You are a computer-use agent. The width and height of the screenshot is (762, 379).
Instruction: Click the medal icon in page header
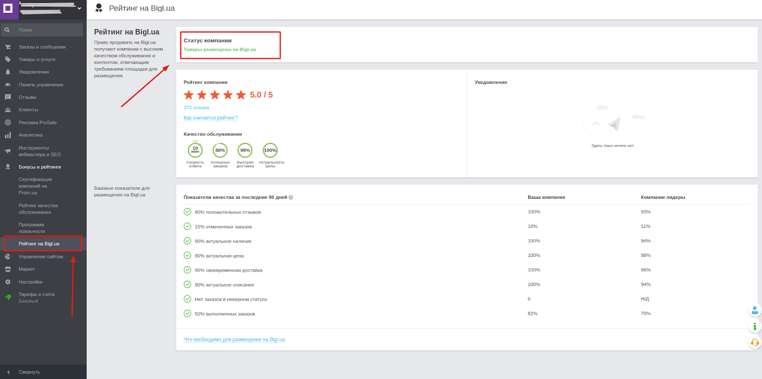click(x=99, y=8)
